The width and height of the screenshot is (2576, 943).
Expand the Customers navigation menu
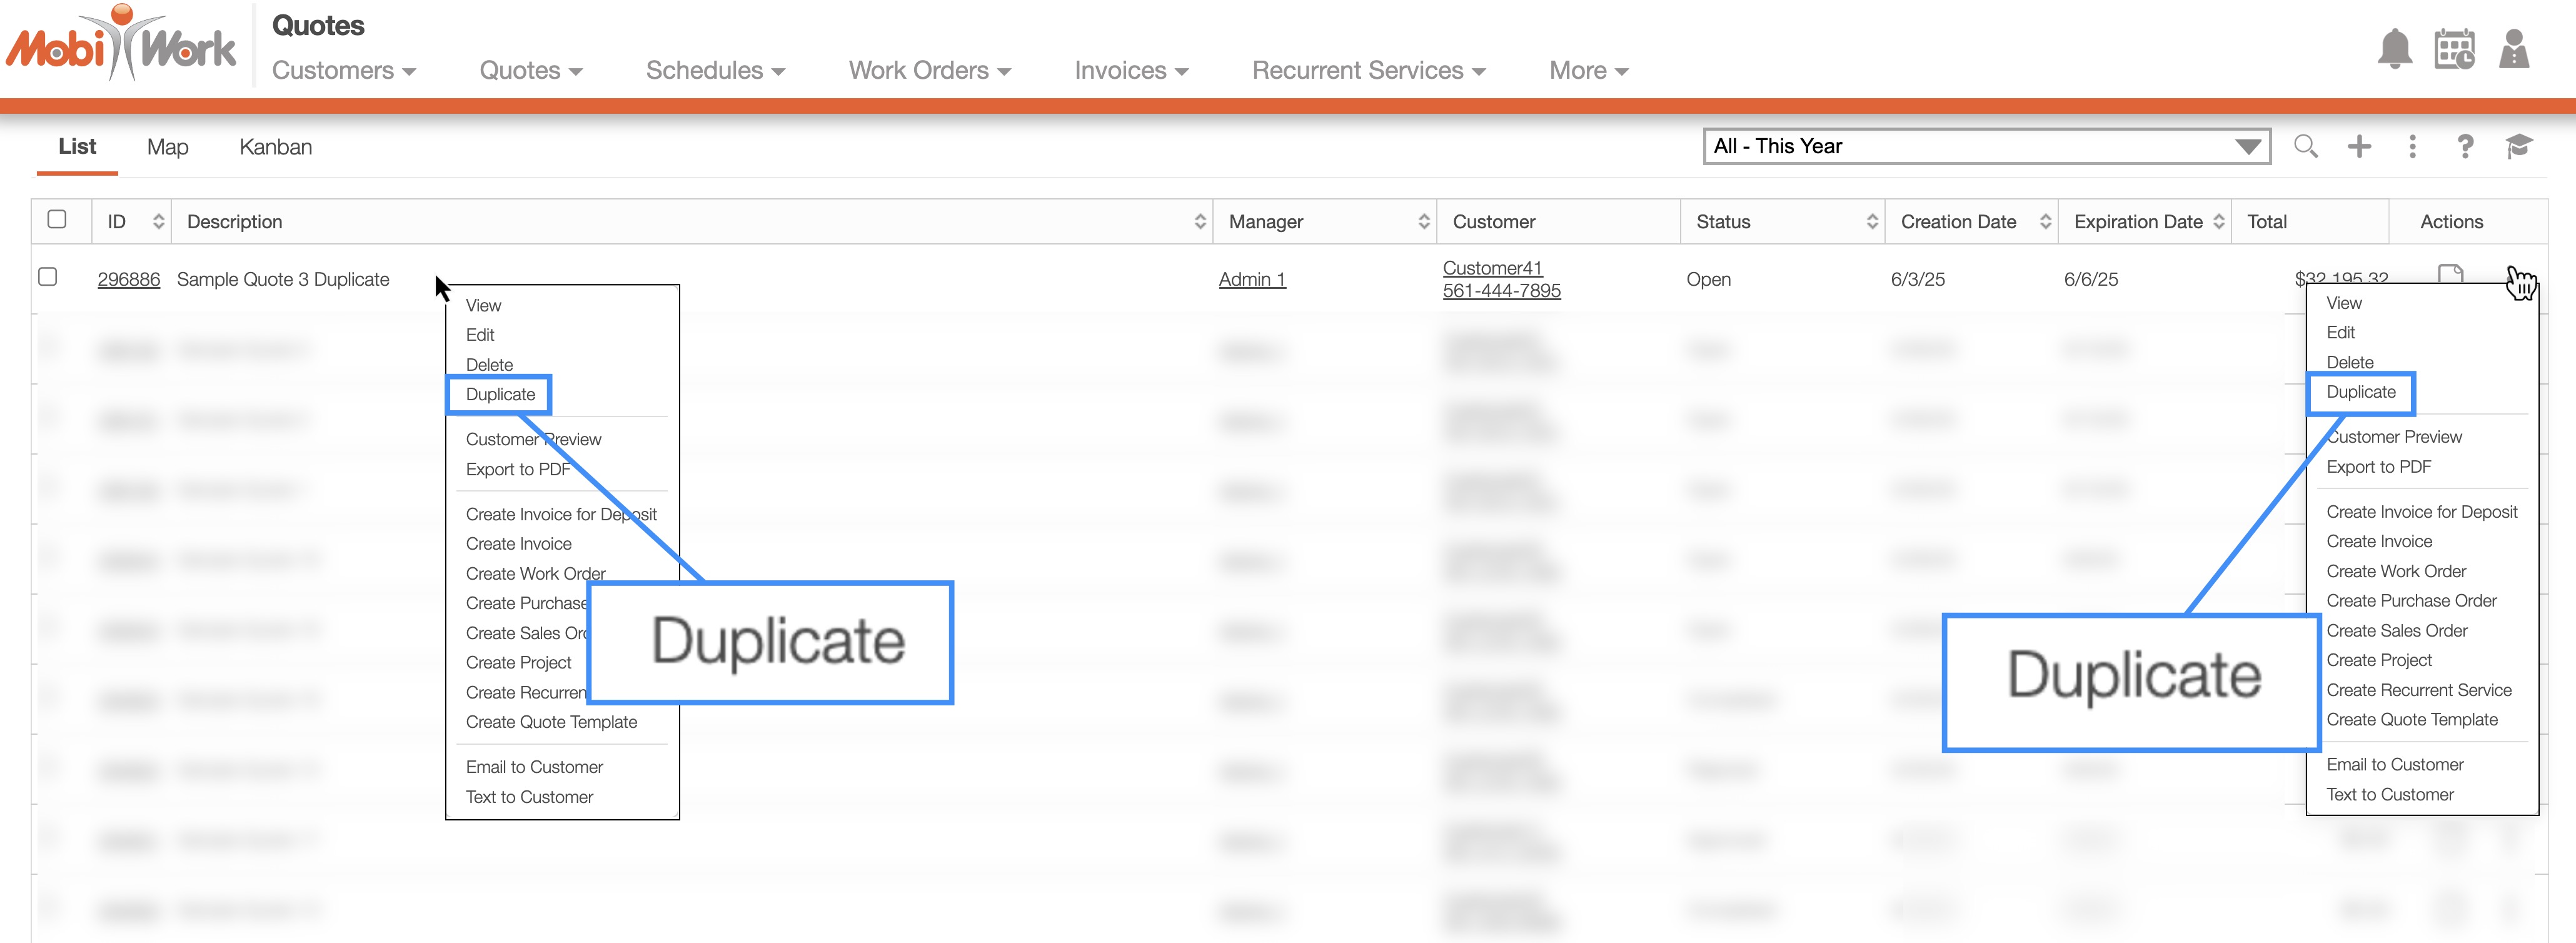343,71
